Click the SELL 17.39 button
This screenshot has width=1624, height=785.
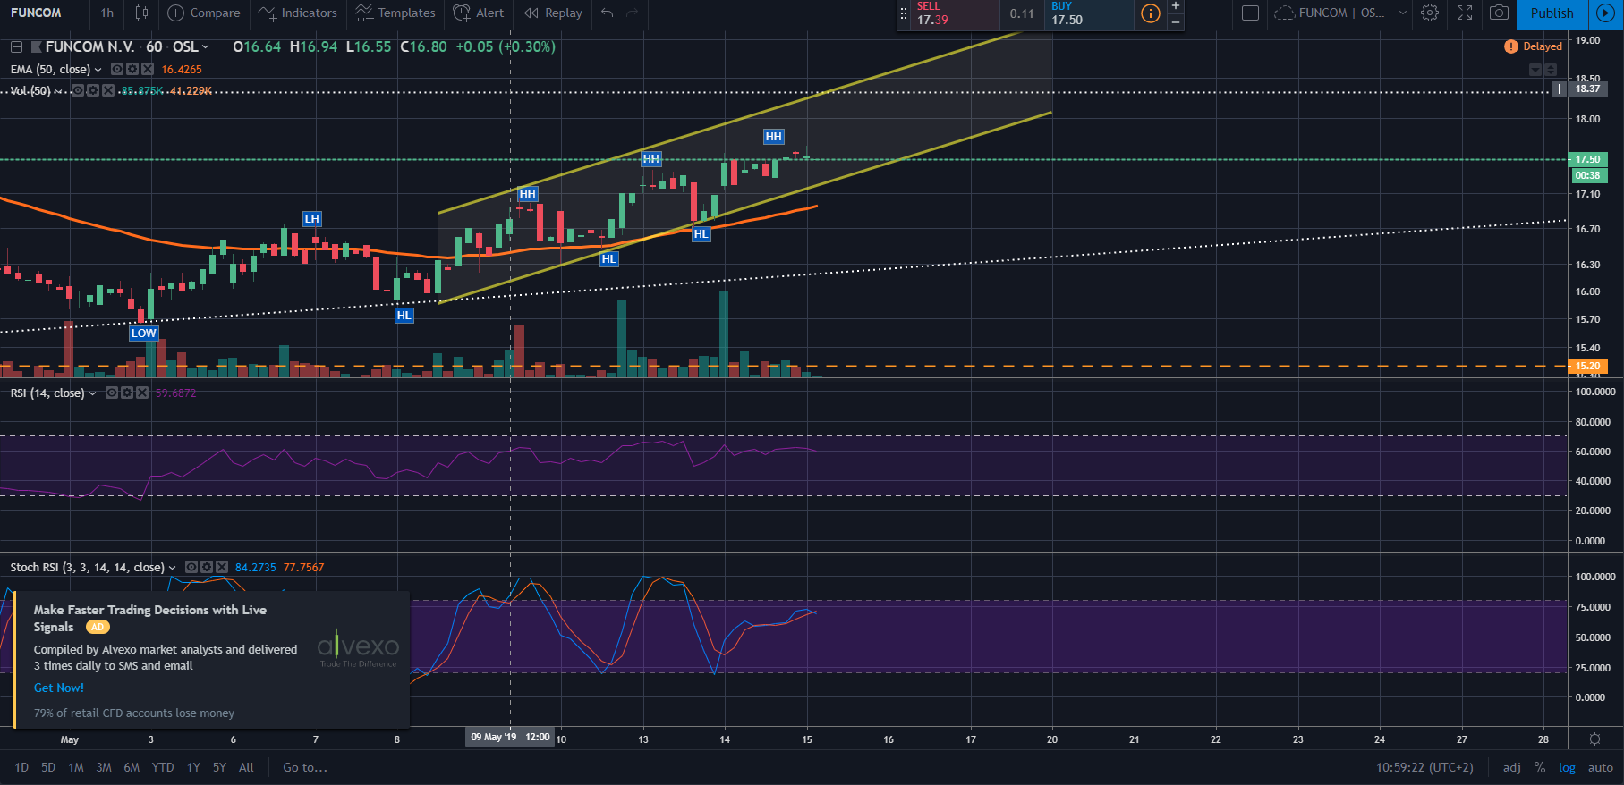pos(956,13)
